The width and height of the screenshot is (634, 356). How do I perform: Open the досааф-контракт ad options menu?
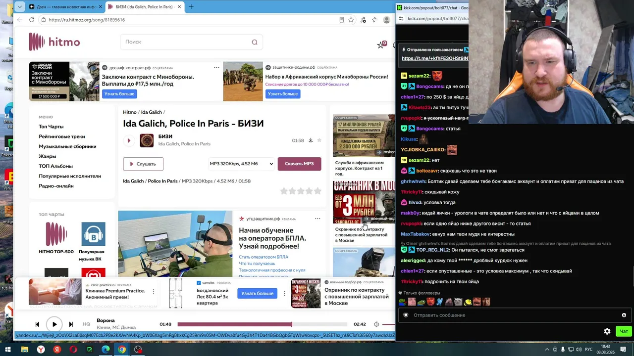coord(216,68)
